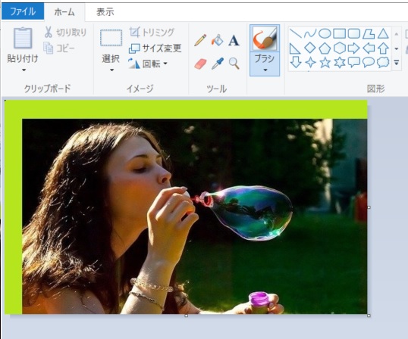Image resolution: width=408 pixels, height=339 pixels.
Task: Open the 選択 dropdown arrow
Action: 112,70
